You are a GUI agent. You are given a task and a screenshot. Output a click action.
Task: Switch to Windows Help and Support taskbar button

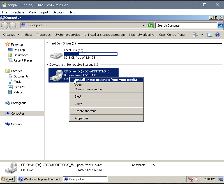[40, 179]
